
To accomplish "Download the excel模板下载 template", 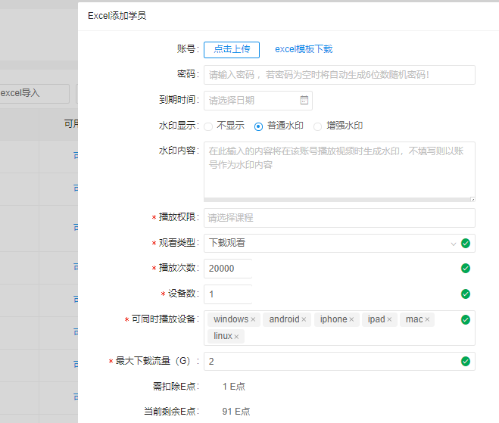I will [303, 49].
